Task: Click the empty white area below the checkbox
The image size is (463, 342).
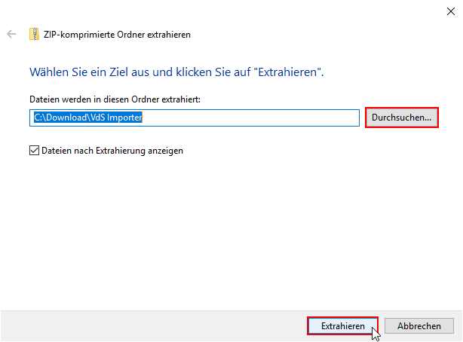Action: tap(226, 226)
